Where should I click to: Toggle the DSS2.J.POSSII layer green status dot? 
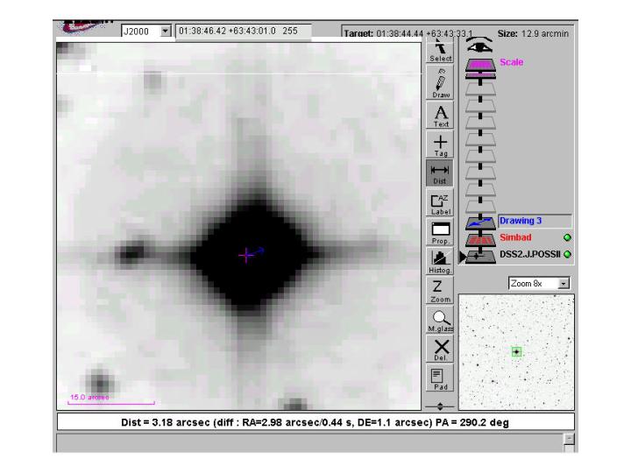[x=568, y=255]
